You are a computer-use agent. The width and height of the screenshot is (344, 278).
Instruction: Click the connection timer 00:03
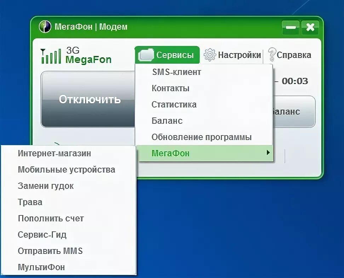tap(295, 81)
